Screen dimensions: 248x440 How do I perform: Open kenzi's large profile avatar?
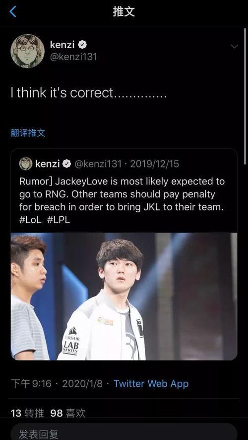(27, 51)
